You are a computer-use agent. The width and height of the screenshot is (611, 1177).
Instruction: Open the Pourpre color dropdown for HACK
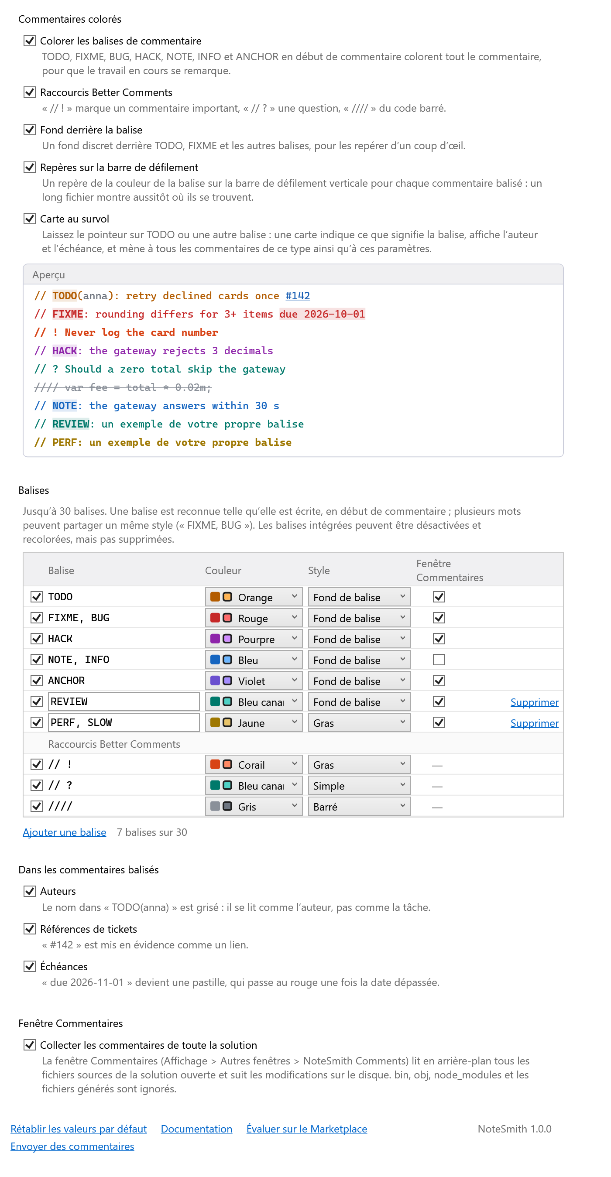coord(254,639)
